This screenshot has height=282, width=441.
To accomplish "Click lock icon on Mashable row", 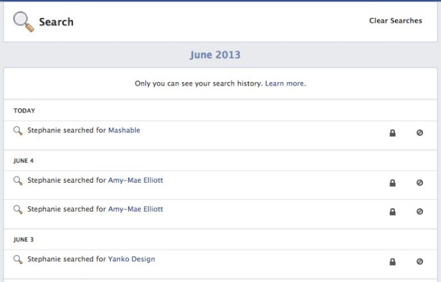I will (392, 133).
